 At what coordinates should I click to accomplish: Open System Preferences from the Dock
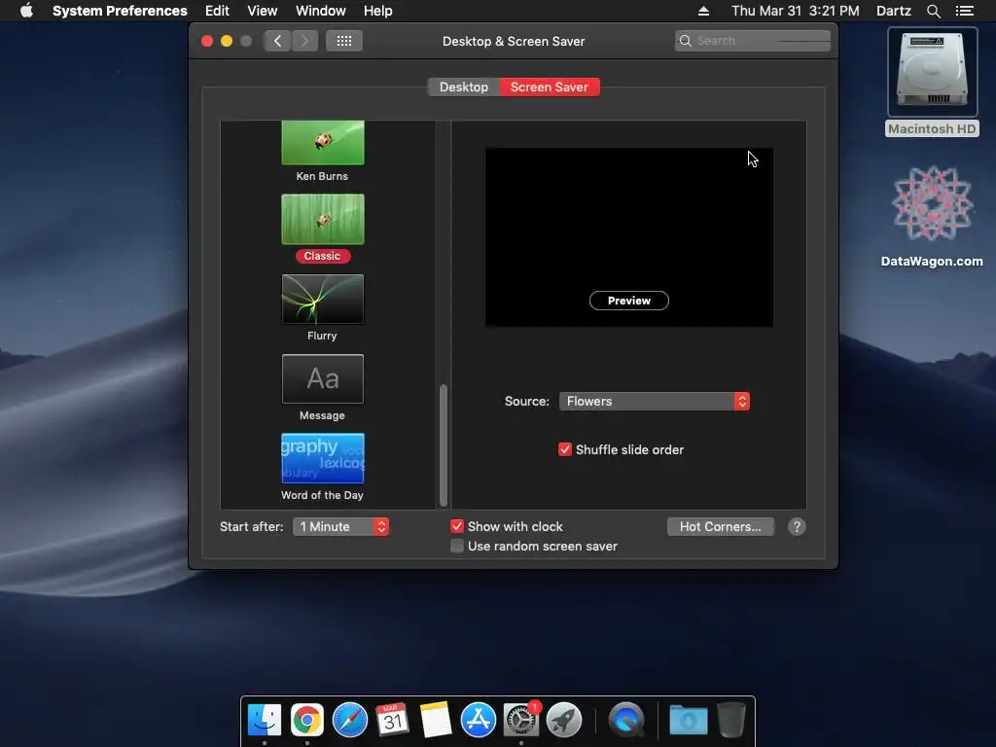tap(521, 721)
